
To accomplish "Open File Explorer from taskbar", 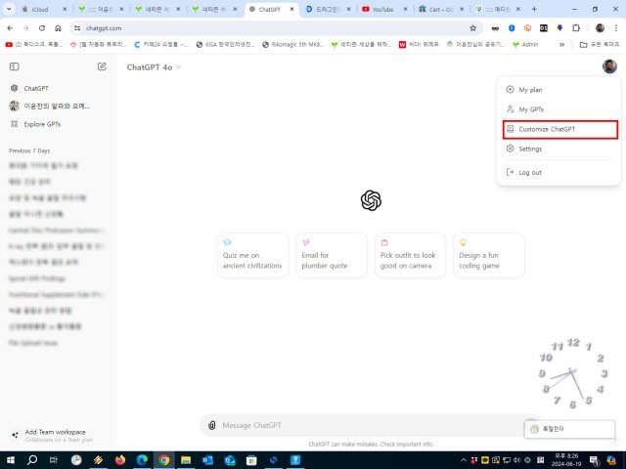I will click(x=186, y=460).
